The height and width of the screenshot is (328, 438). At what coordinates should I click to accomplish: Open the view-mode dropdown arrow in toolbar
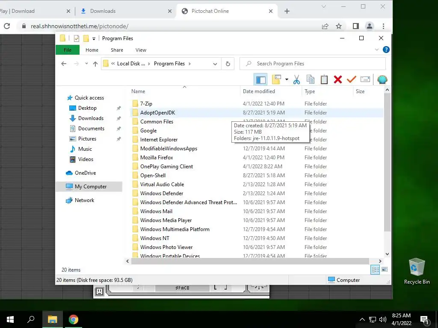tap(287, 80)
